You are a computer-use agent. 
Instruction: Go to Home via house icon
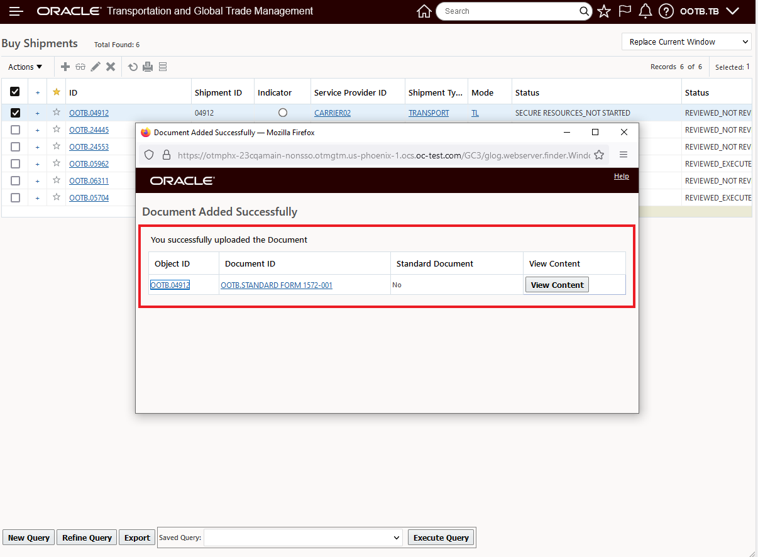[424, 11]
